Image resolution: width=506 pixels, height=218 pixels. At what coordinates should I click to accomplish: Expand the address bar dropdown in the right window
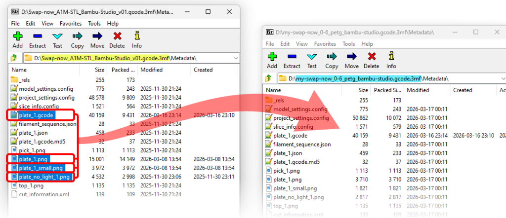[x=503, y=78]
